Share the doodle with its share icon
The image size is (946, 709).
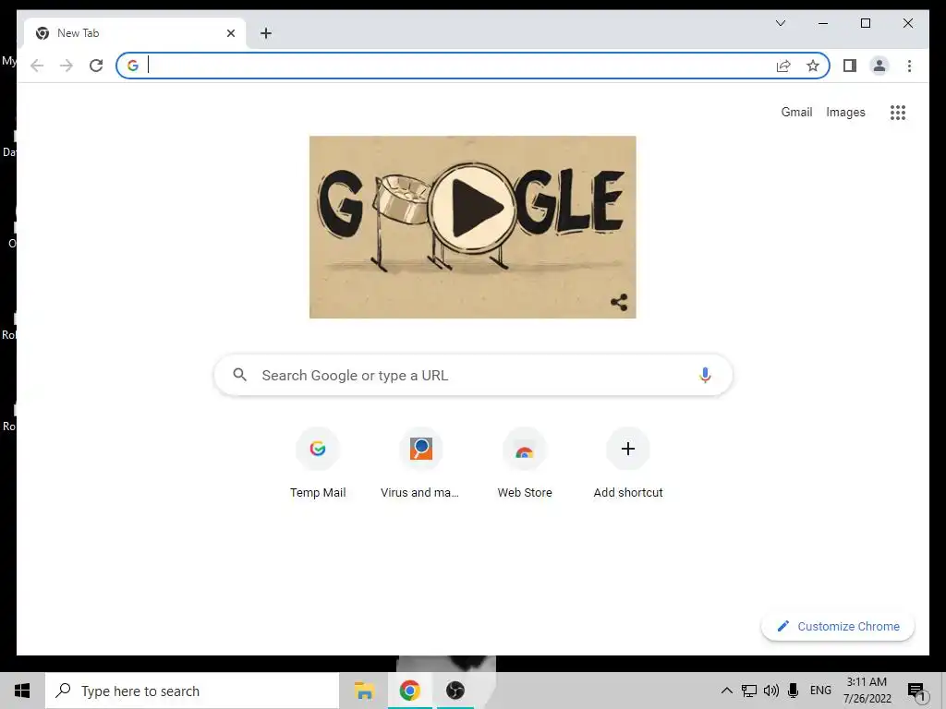(619, 302)
